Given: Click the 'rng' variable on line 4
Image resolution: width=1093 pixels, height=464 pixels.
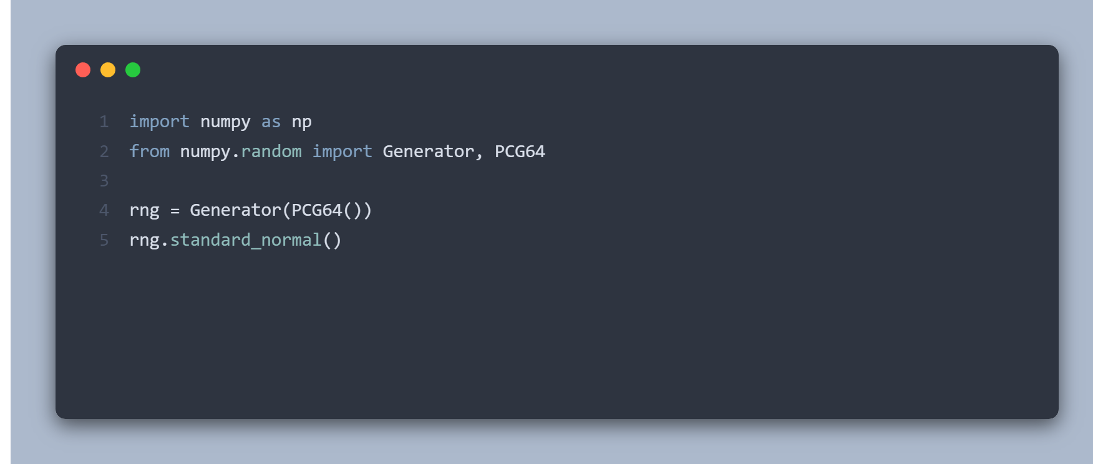Looking at the screenshot, I should pos(144,210).
